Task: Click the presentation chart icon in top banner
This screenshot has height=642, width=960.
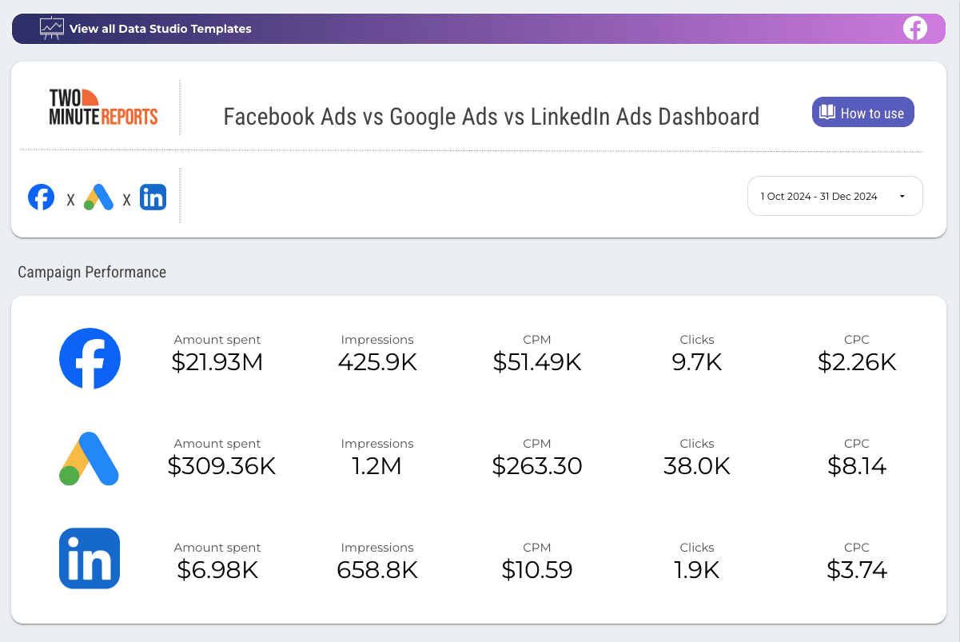Action: [x=52, y=28]
